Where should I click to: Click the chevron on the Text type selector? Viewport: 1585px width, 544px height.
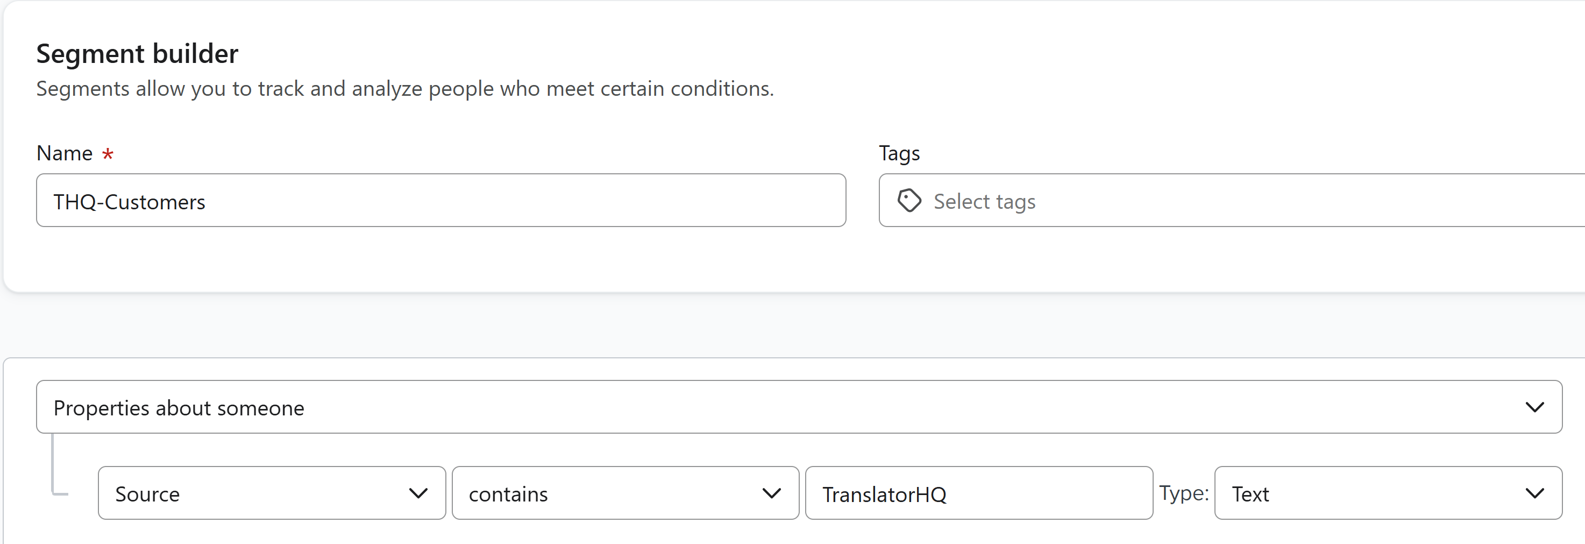pyautogui.click(x=1534, y=493)
